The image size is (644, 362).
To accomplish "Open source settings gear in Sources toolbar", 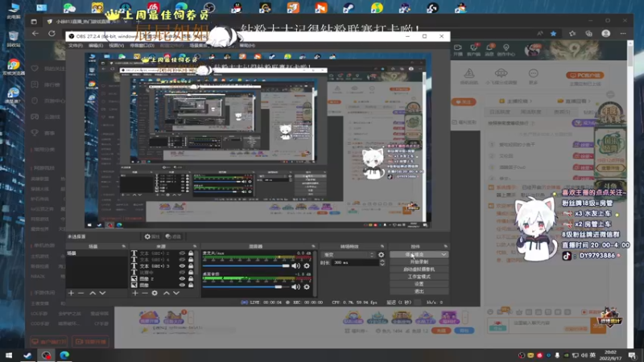I will 155,293.
